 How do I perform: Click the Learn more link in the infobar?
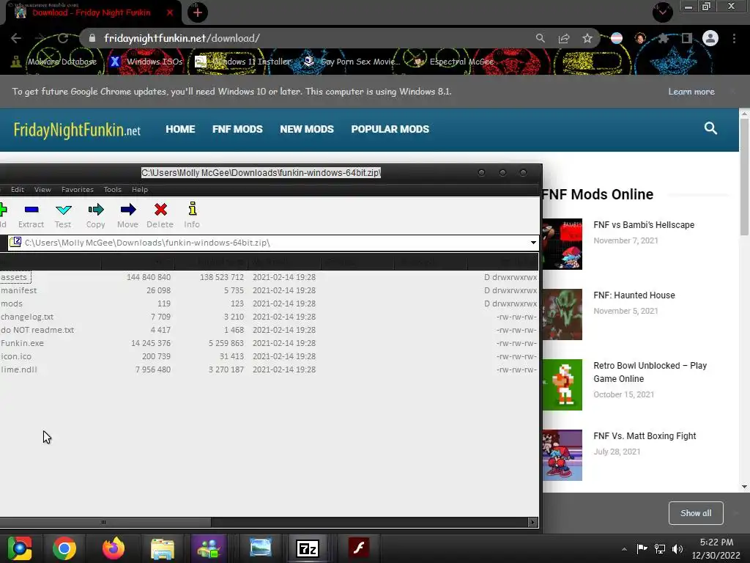click(x=691, y=92)
